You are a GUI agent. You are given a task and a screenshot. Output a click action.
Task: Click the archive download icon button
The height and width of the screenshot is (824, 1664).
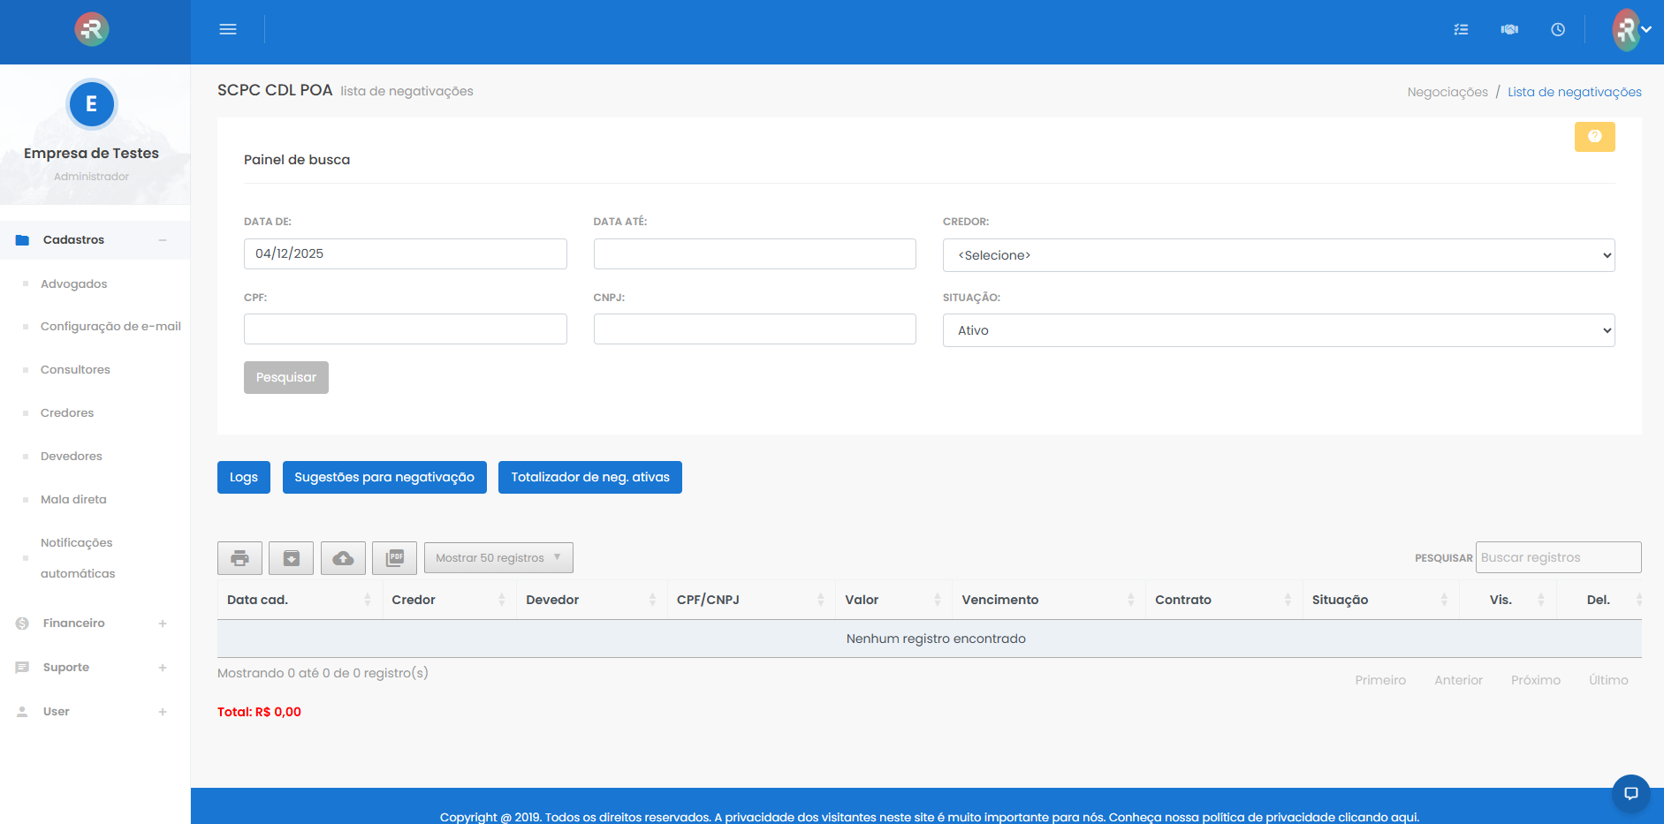coord(291,558)
